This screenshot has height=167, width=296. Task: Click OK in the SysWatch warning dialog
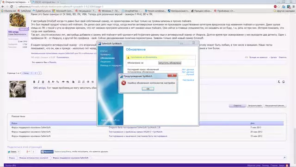tap(148, 89)
